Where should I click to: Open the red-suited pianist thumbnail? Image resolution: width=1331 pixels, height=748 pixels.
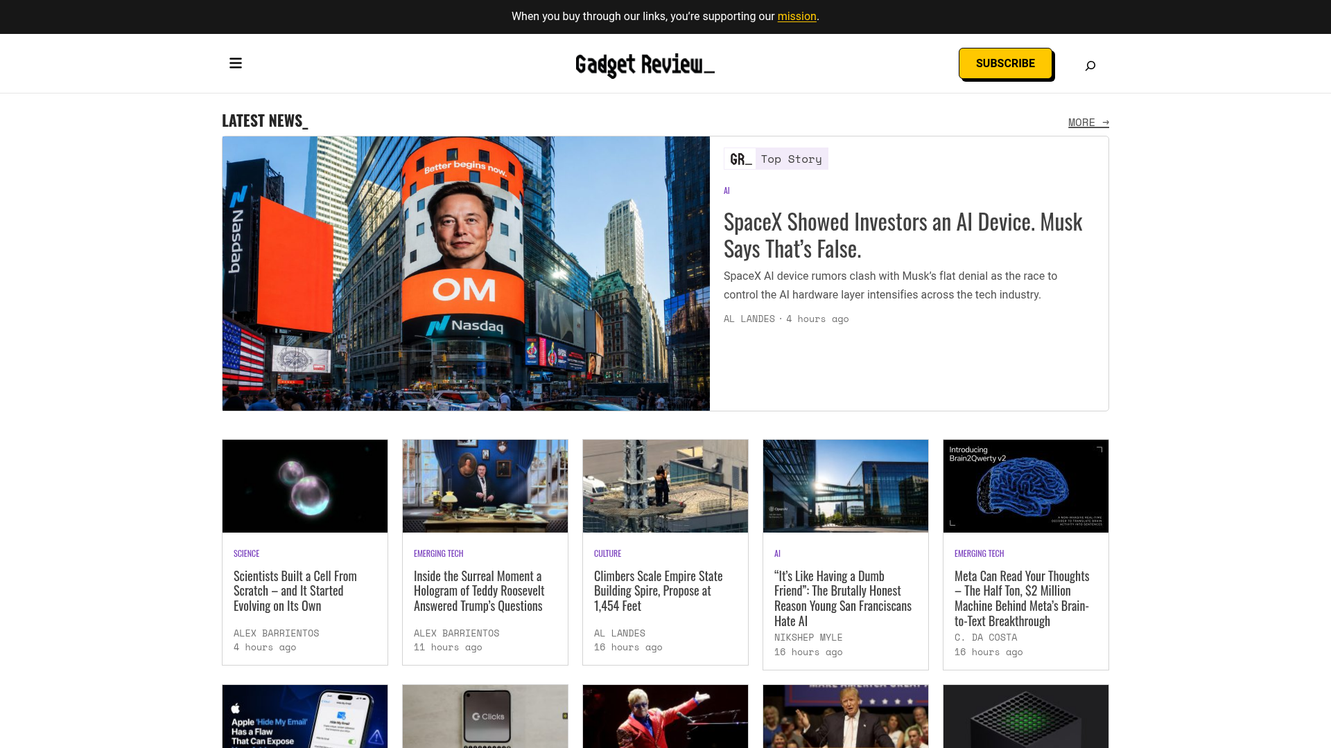point(665,716)
